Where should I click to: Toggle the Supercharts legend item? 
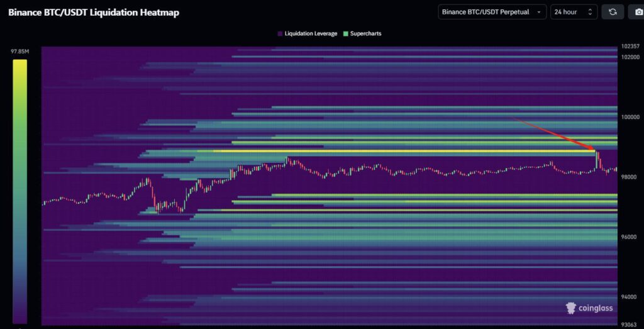click(362, 34)
